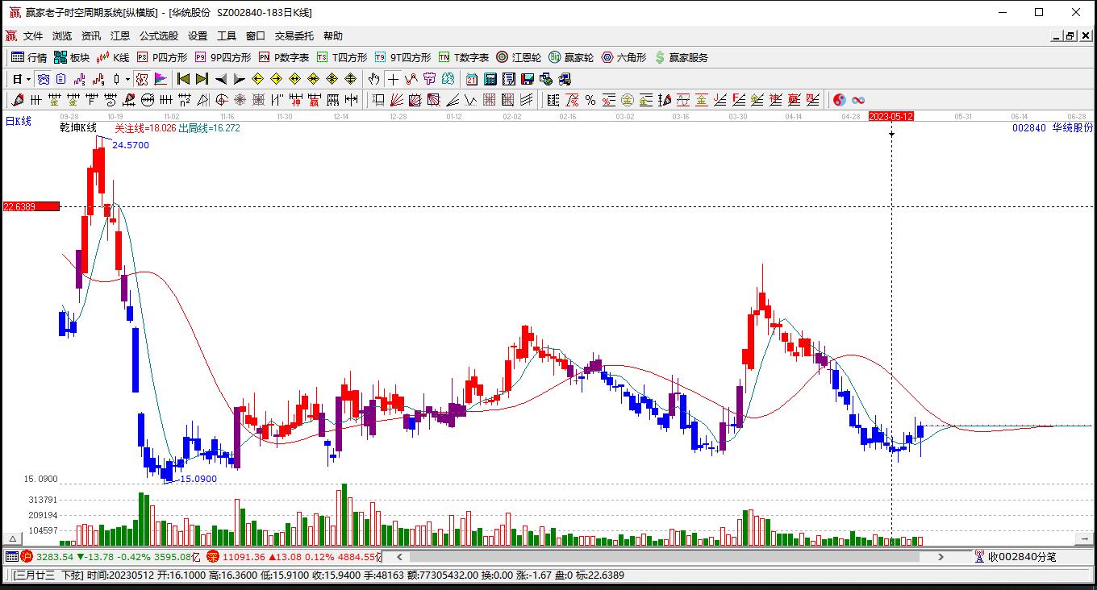
Task: Click stock code 002840 in chart corner
Action: point(1028,127)
